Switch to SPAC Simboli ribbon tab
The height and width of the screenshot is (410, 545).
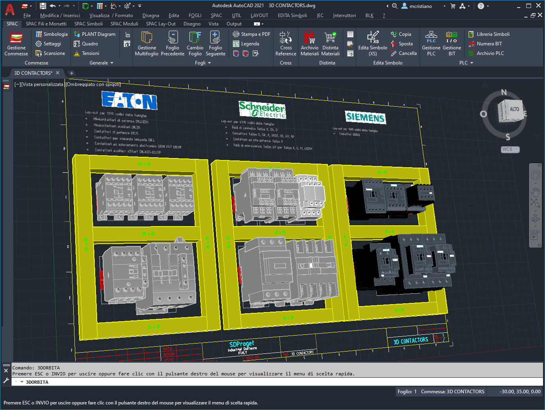88,24
